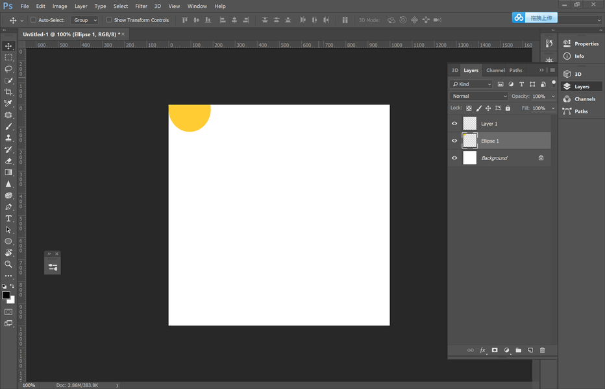Click the background color swatch
The image size is (605, 389).
12,301
